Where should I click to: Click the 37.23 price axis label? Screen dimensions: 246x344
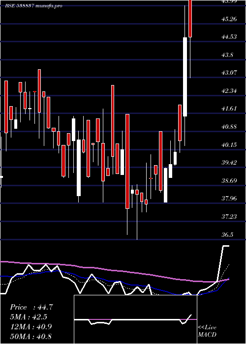pos(229,217)
